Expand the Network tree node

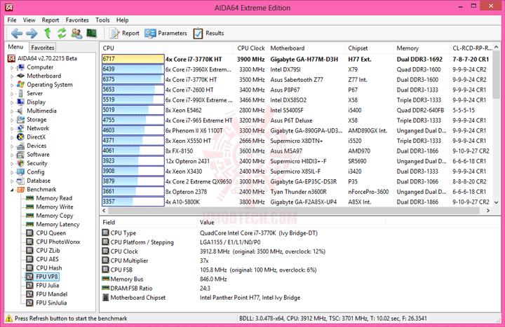[12, 129]
